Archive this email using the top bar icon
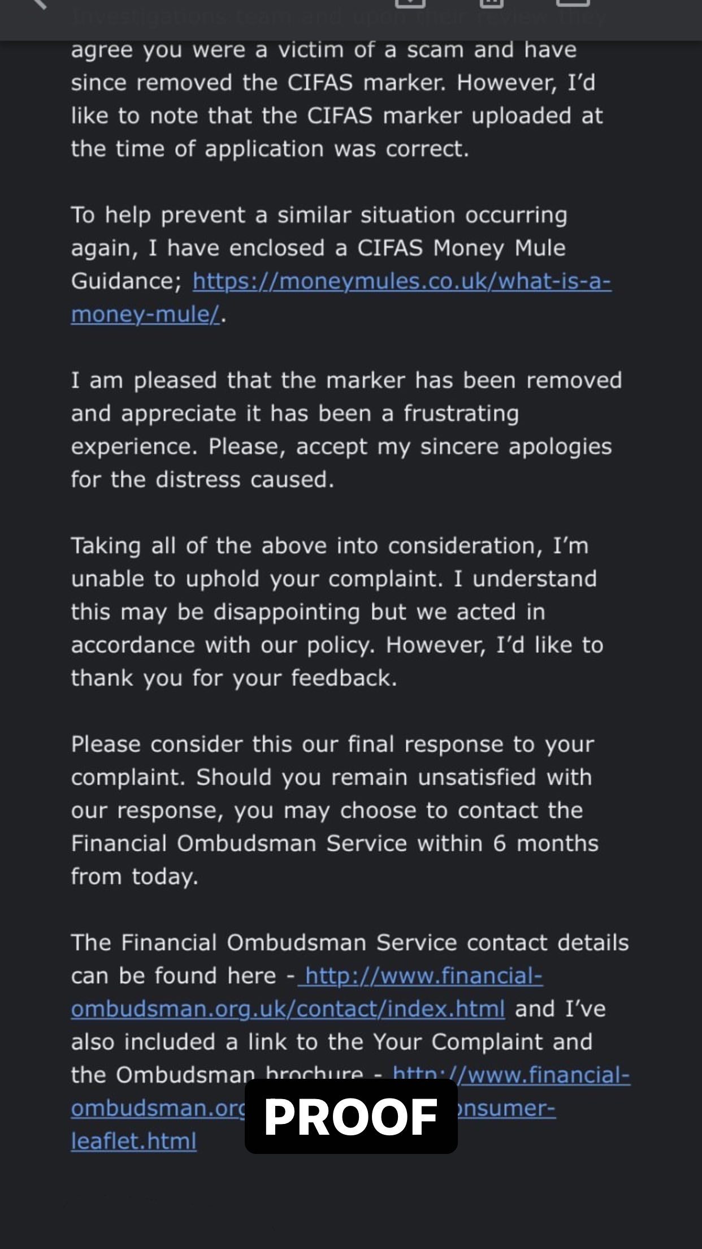 [410, 3]
